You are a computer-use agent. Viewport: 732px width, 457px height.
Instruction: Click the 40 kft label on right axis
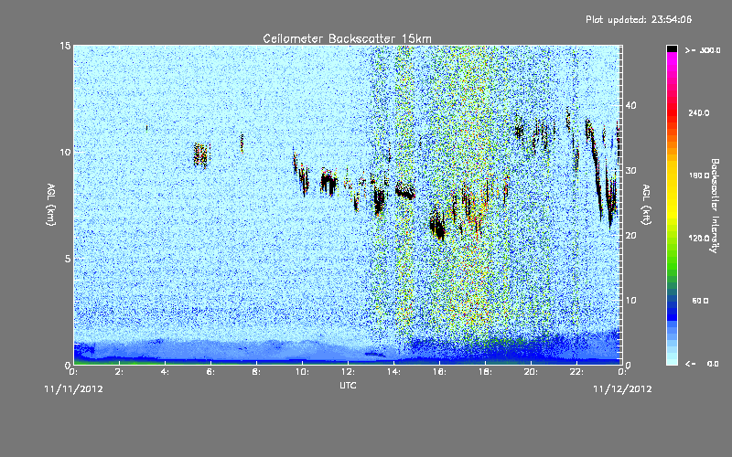[630, 105]
